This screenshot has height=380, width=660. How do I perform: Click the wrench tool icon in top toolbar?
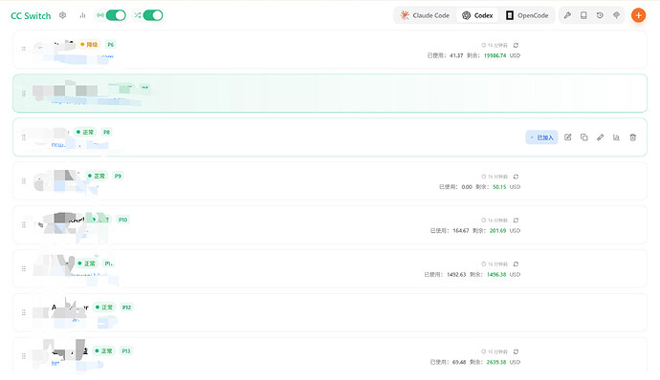pyautogui.click(x=567, y=15)
